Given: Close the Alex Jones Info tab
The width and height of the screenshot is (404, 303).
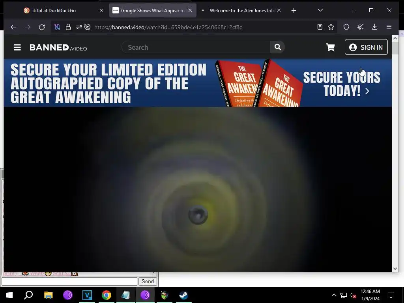Looking at the screenshot, I should (279, 10).
